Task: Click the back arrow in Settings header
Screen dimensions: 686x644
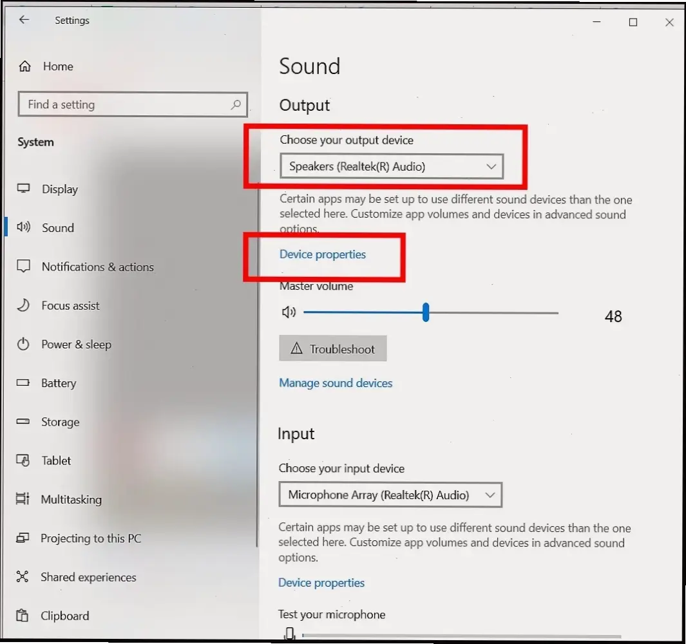Action: tap(24, 20)
